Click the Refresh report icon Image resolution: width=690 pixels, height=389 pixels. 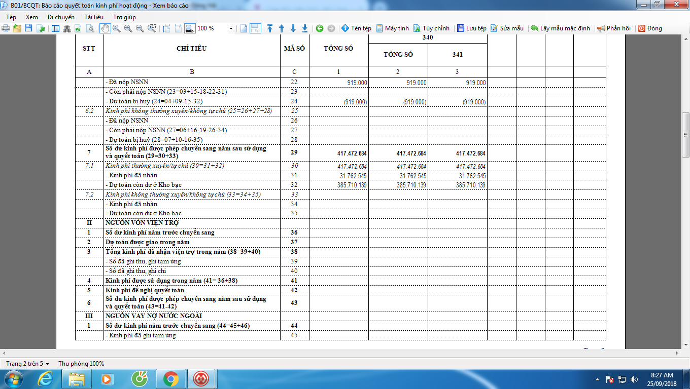(78, 28)
